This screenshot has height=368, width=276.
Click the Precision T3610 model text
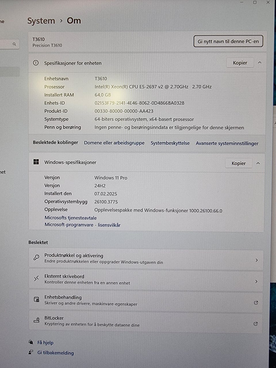[x=47, y=45]
